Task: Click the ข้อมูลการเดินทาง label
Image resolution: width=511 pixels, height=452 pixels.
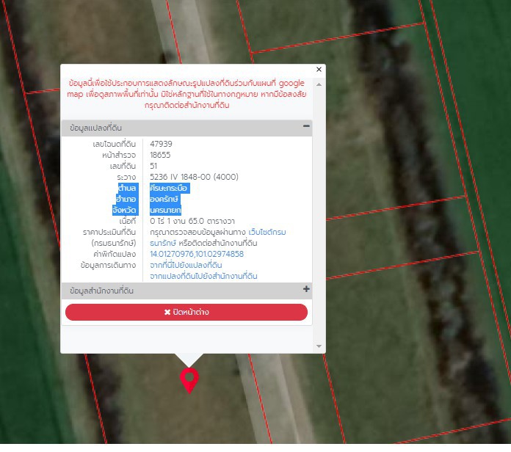Action: tap(108, 265)
